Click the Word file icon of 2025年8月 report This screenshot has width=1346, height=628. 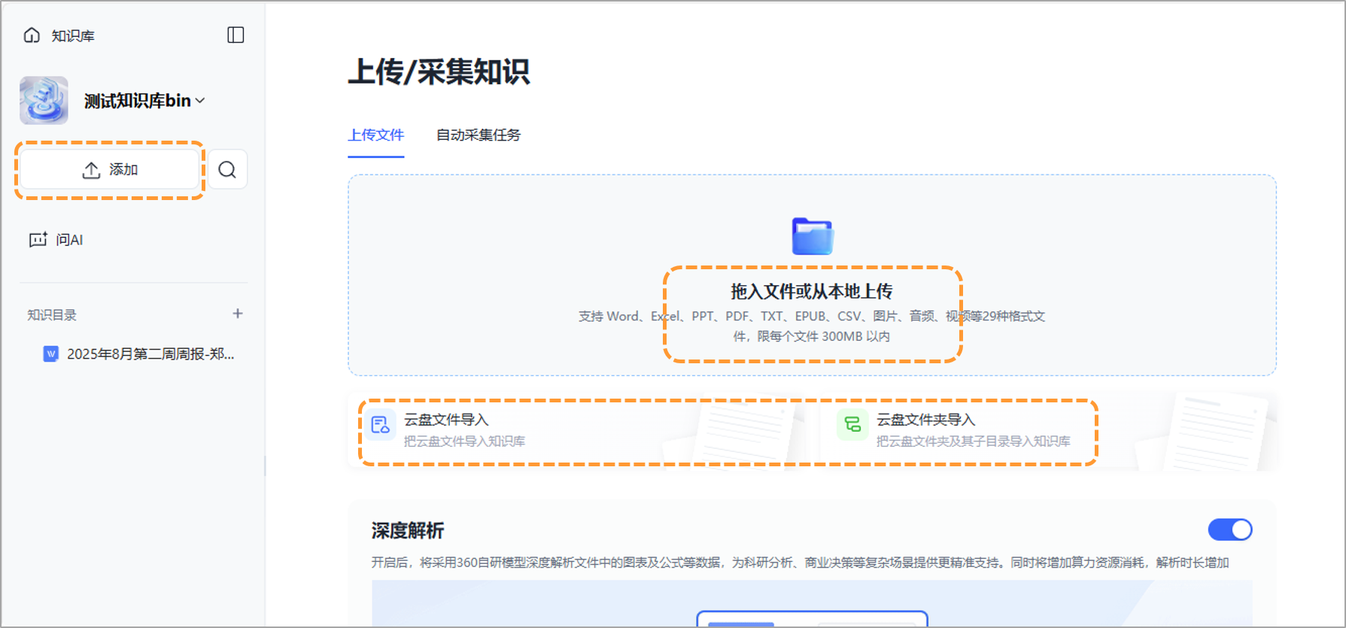click(x=51, y=354)
